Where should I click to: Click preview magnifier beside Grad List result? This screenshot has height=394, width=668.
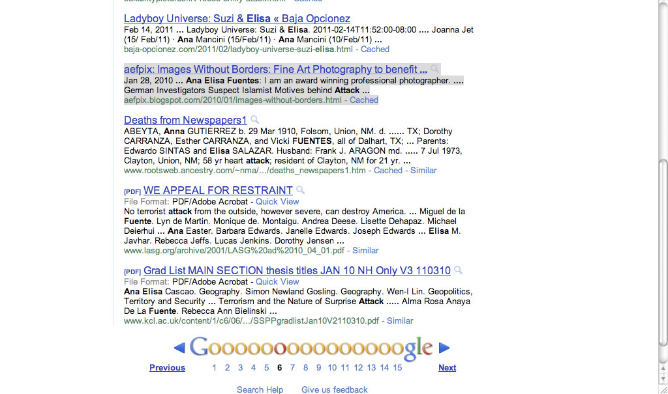tap(459, 270)
